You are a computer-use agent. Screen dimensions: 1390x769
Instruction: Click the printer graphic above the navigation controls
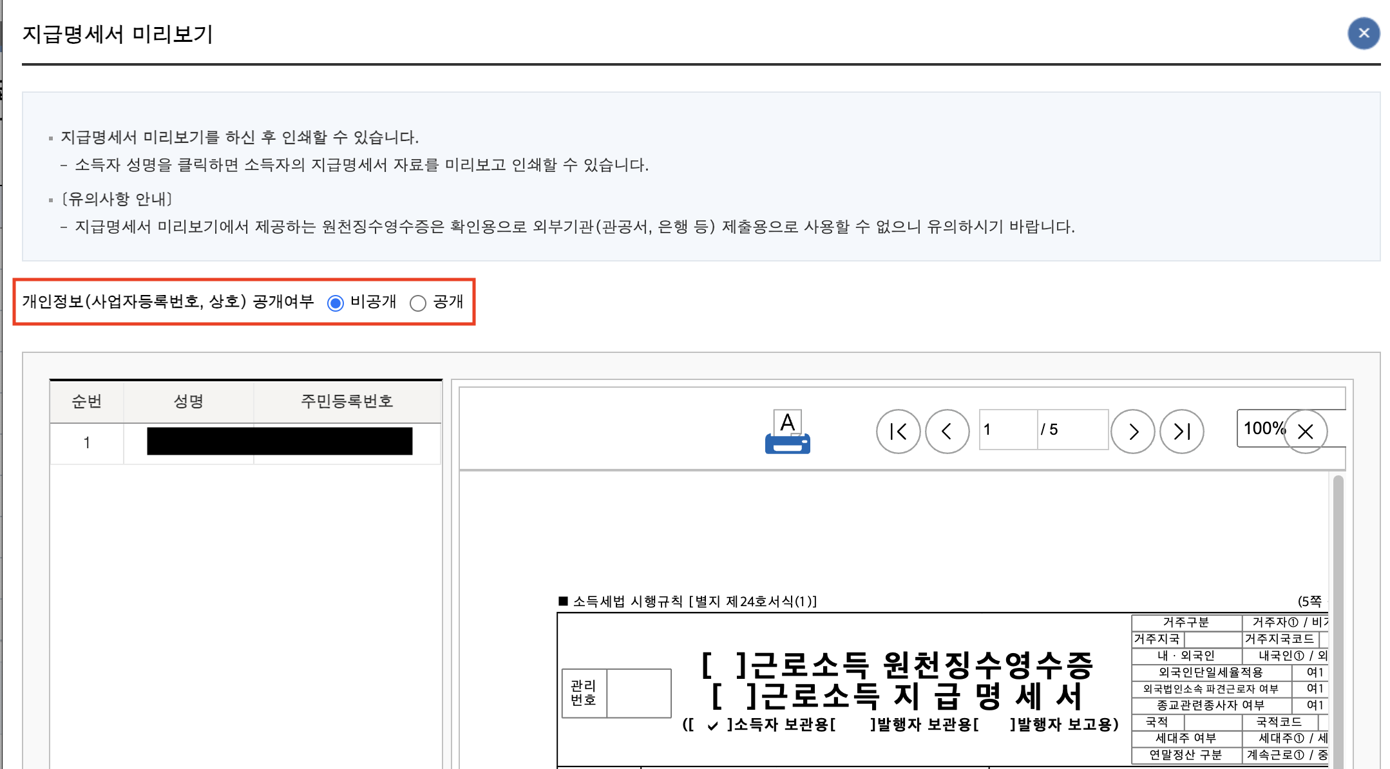click(x=787, y=430)
